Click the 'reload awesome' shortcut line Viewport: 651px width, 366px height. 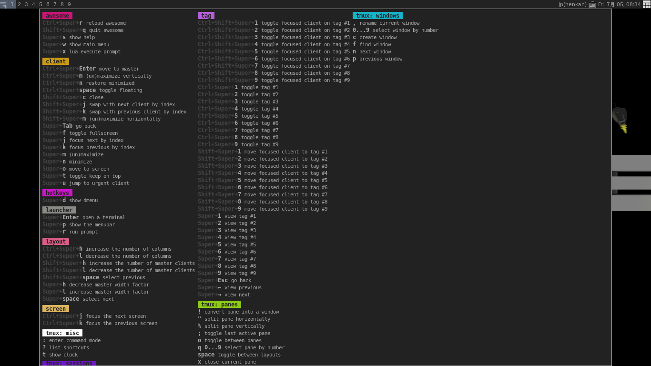(84, 23)
